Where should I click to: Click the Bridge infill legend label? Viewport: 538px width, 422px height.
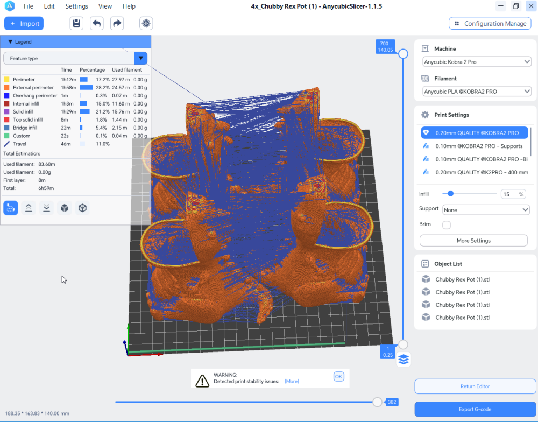pyautogui.click(x=25, y=128)
